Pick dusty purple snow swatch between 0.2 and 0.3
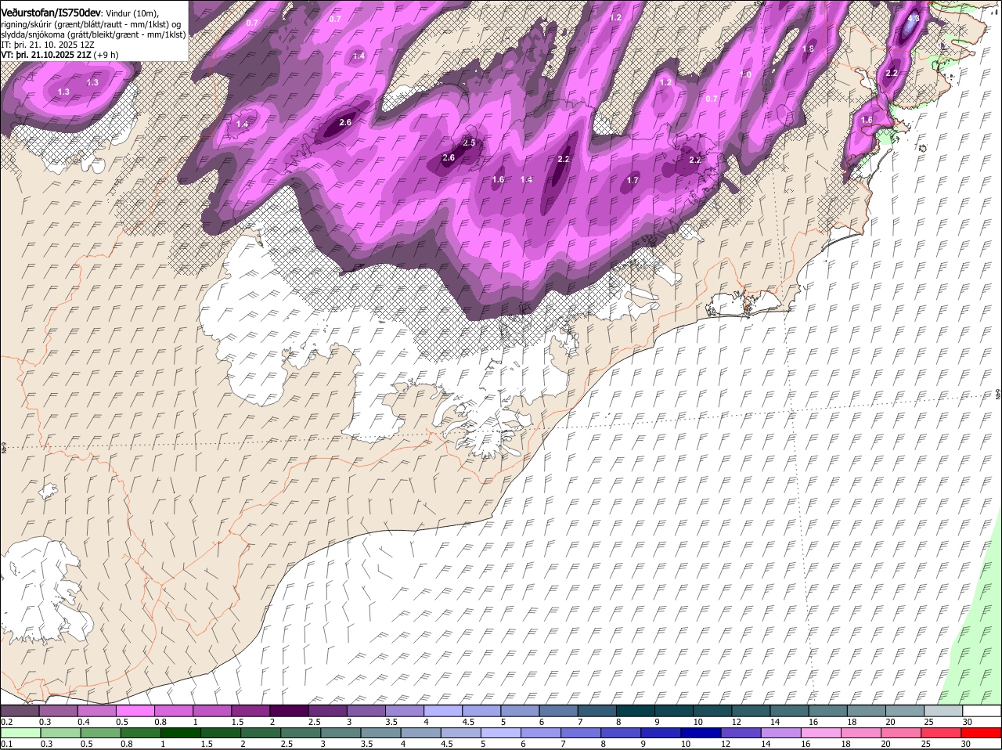The image size is (1002, 750). tap(20, 711)
